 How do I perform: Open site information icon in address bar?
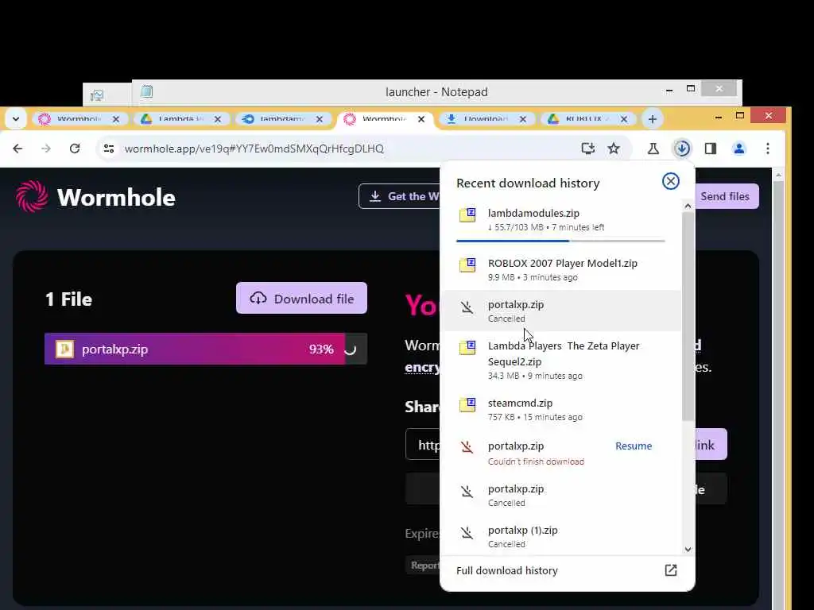click(108, 149)
